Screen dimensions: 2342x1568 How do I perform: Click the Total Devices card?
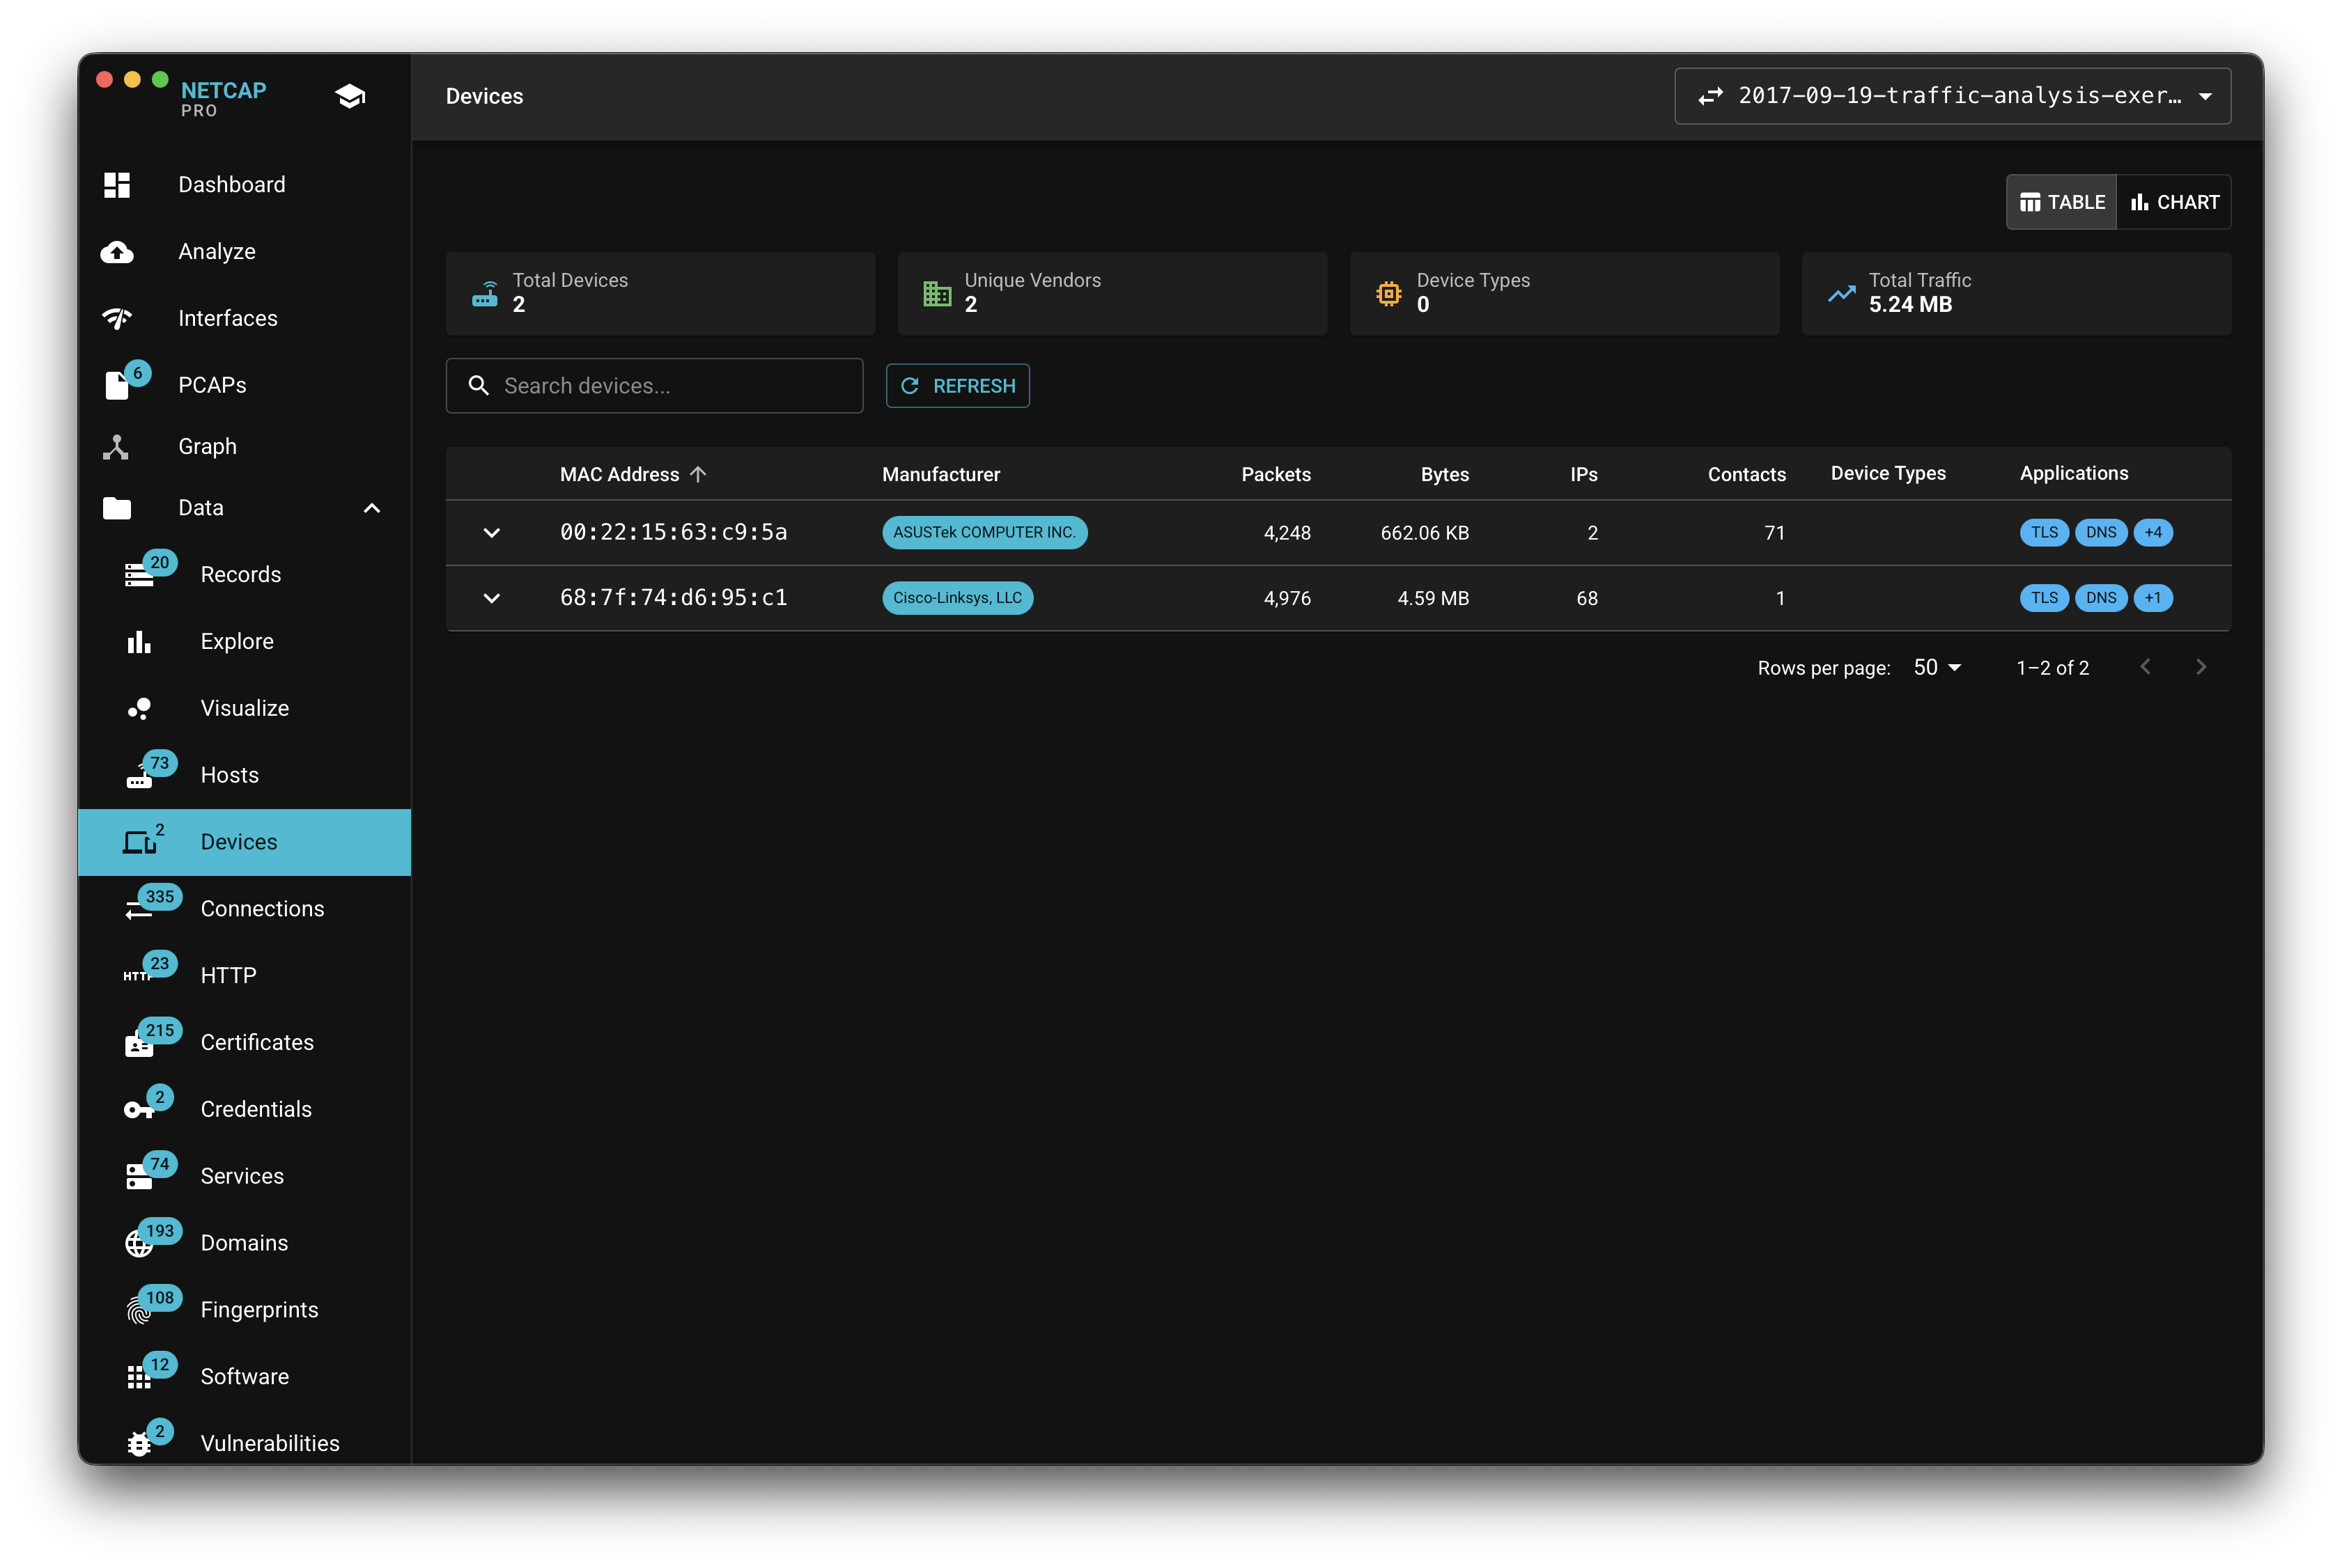point(660,293)
